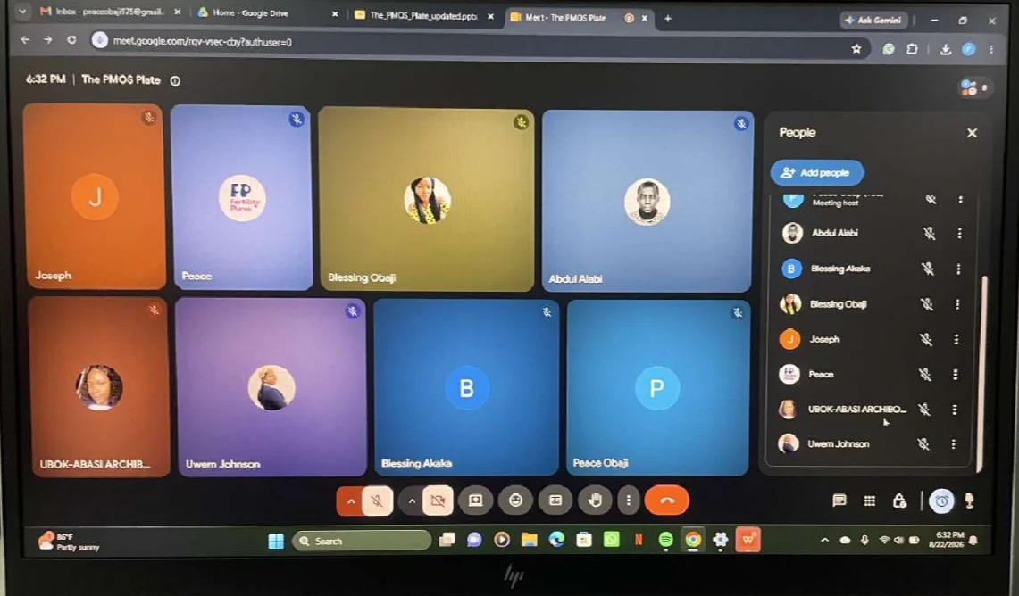
Task: Open the activities grid icon
Action: [x=870, y=501]
